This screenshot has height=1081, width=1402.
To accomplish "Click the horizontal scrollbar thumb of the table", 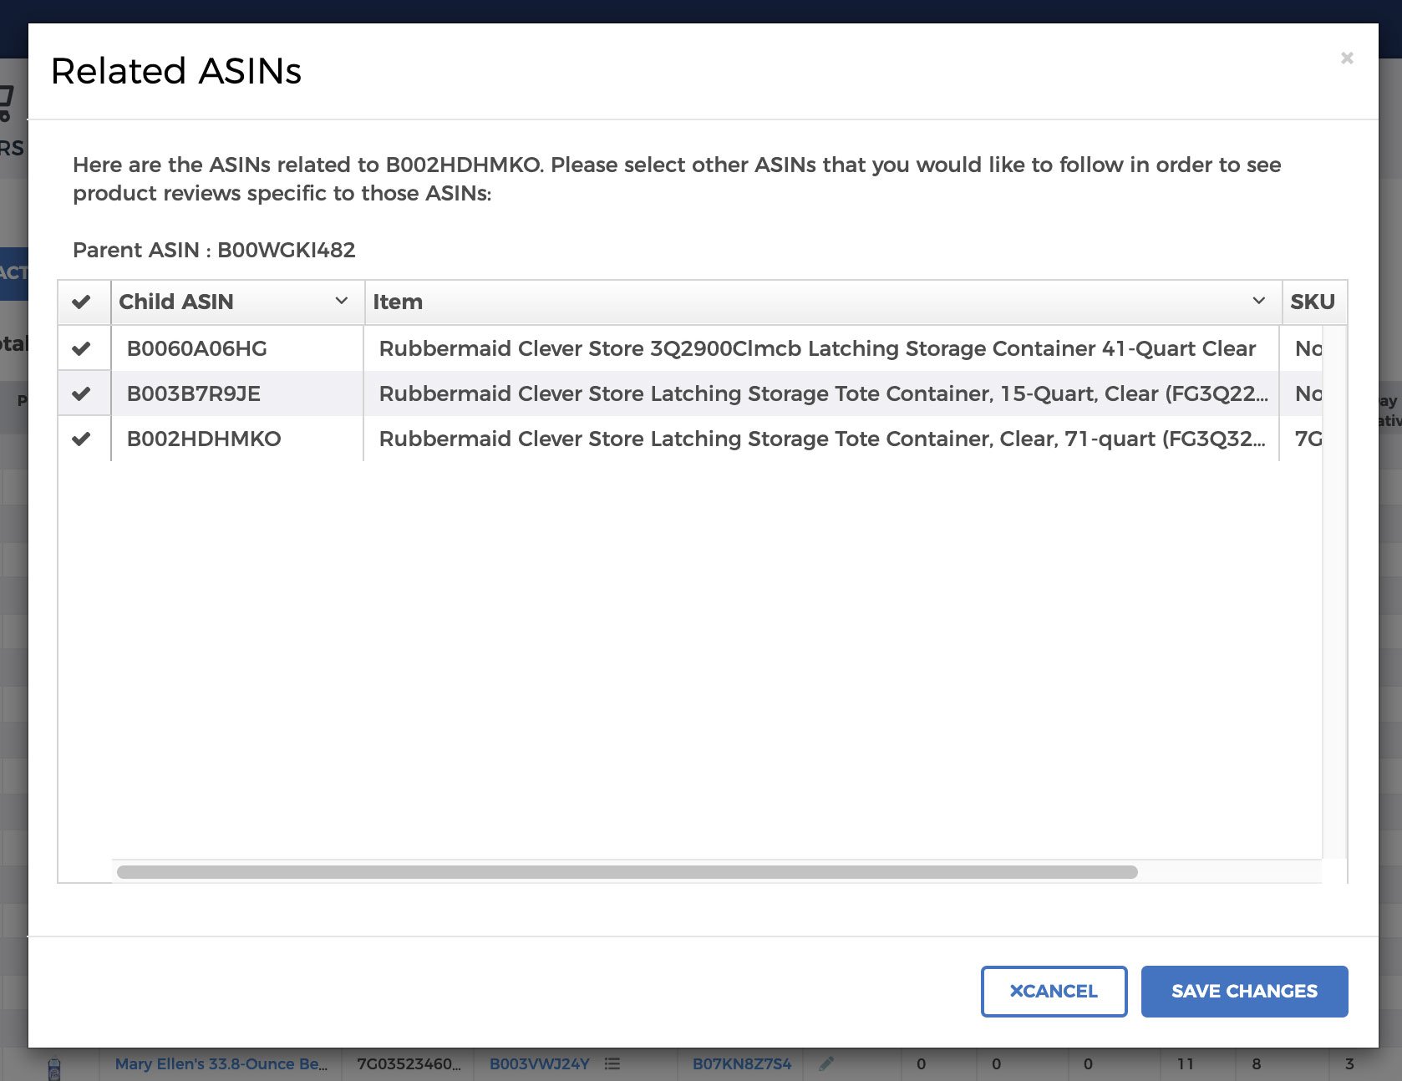I will point(627,872).
